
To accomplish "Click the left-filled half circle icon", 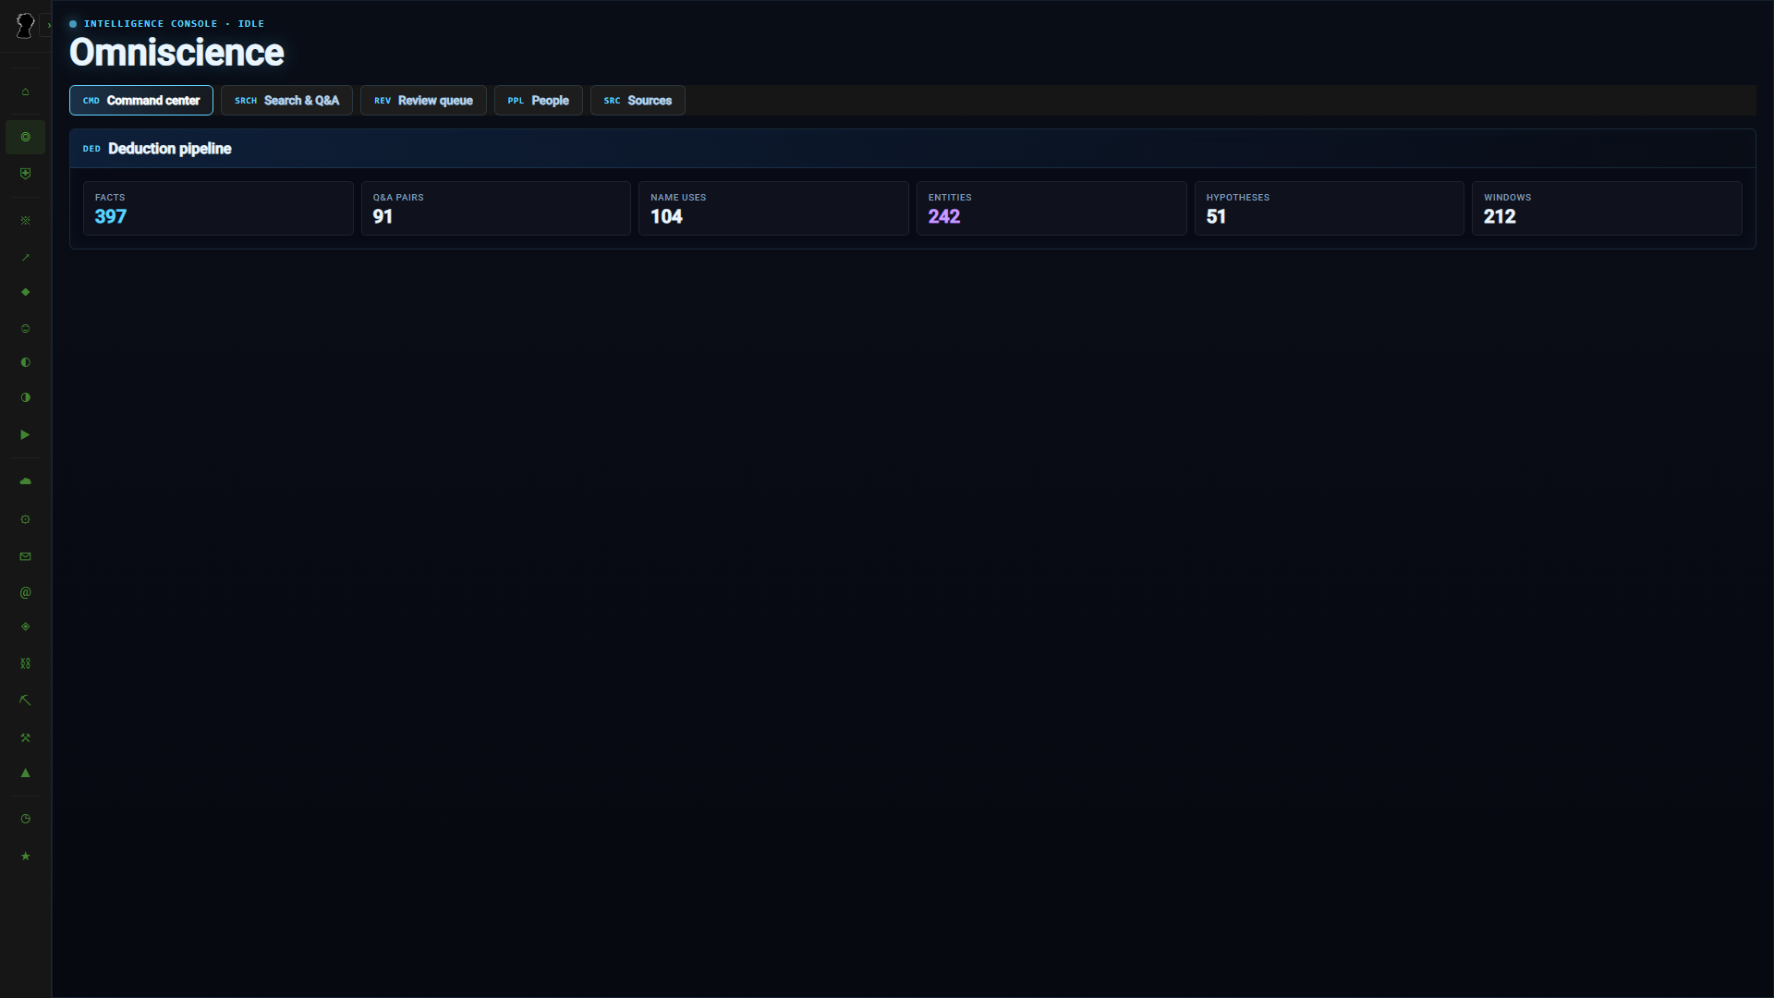I will pyautogui.click(x=25, y=362).
